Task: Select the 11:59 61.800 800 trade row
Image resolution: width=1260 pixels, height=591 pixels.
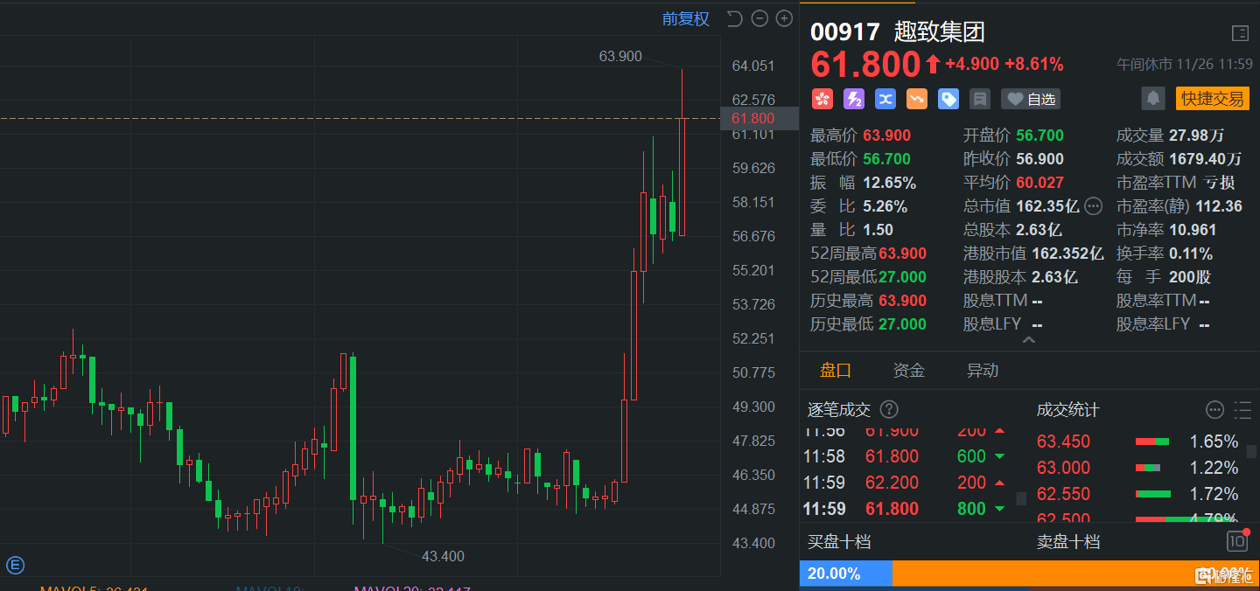Action: 906,509
